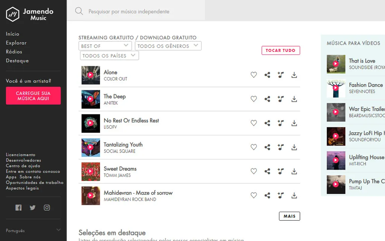Open Jamendo's Instagram page
This screenshot has width=385, height=241.
coord(47,207)
